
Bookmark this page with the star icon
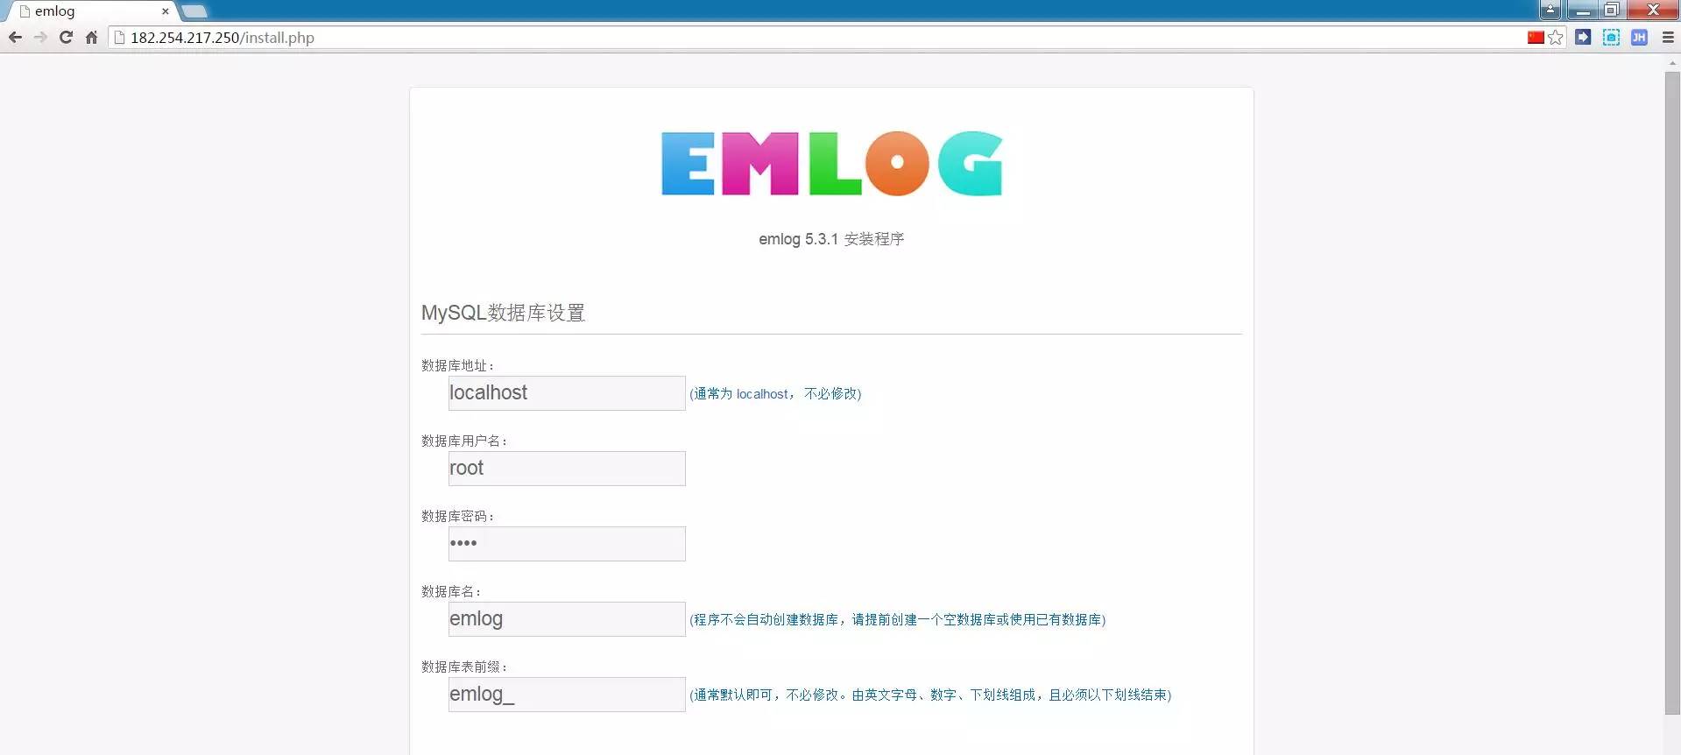pyautogui.click(x=1556, y=37)
